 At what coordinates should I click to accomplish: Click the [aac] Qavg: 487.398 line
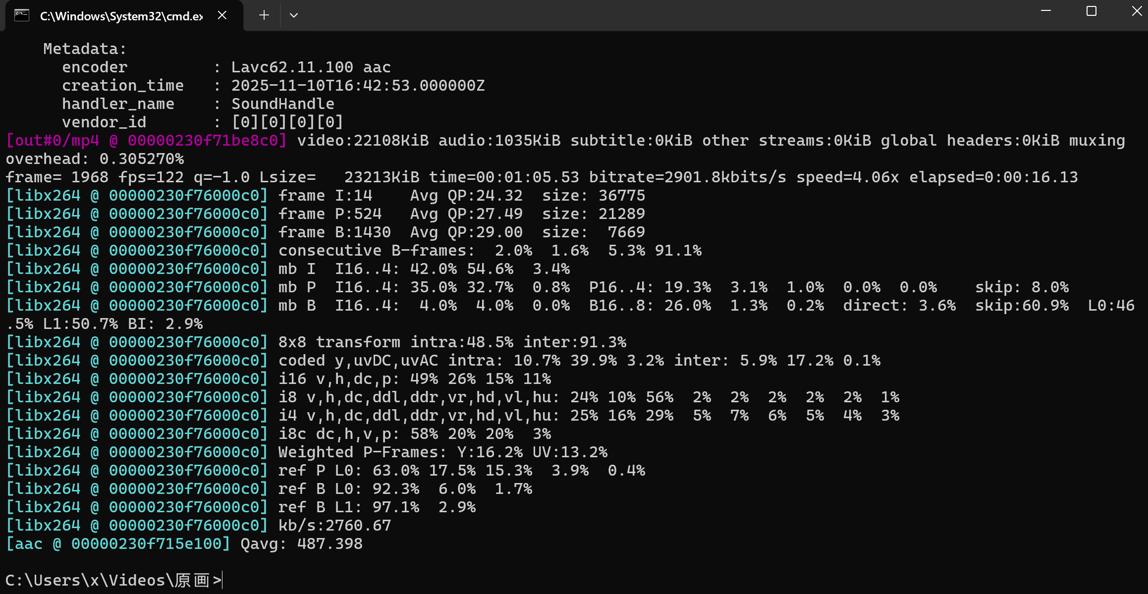[184, 544]
